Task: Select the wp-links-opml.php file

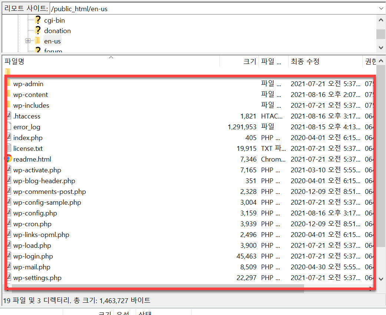Action: coord(41,235)
